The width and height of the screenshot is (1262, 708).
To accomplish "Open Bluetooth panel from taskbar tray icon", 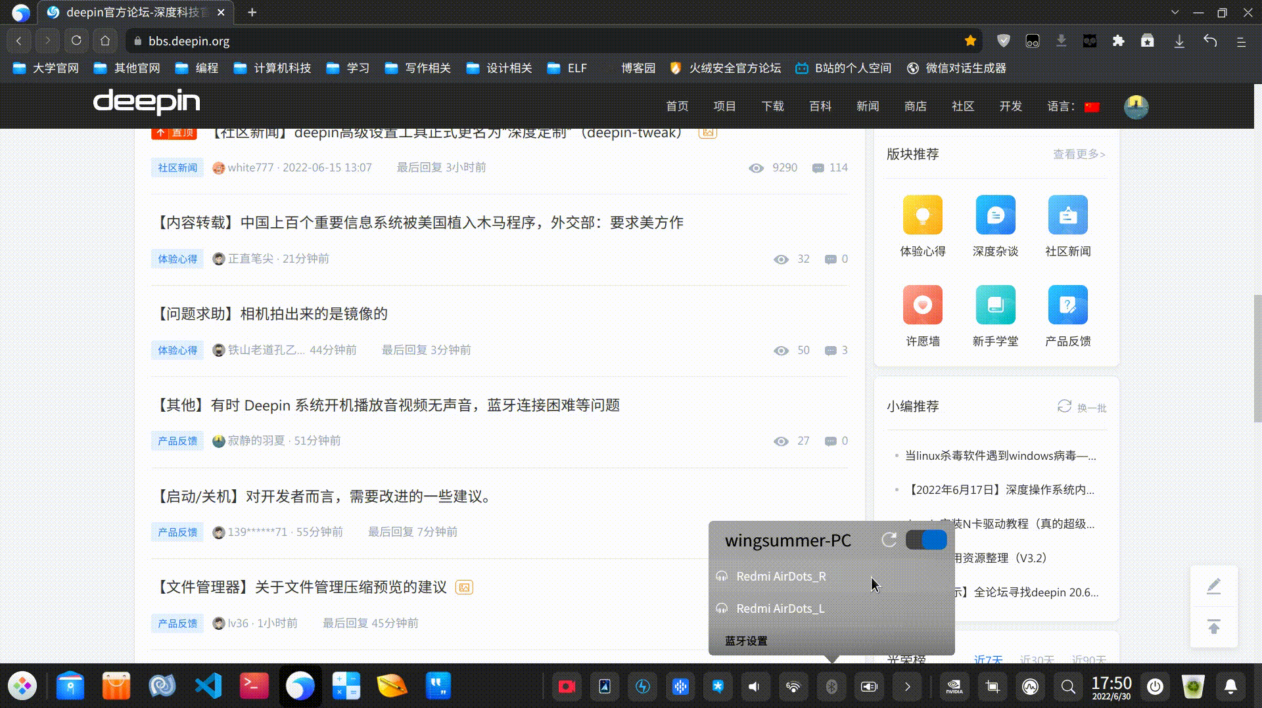I will pos(831,686).
